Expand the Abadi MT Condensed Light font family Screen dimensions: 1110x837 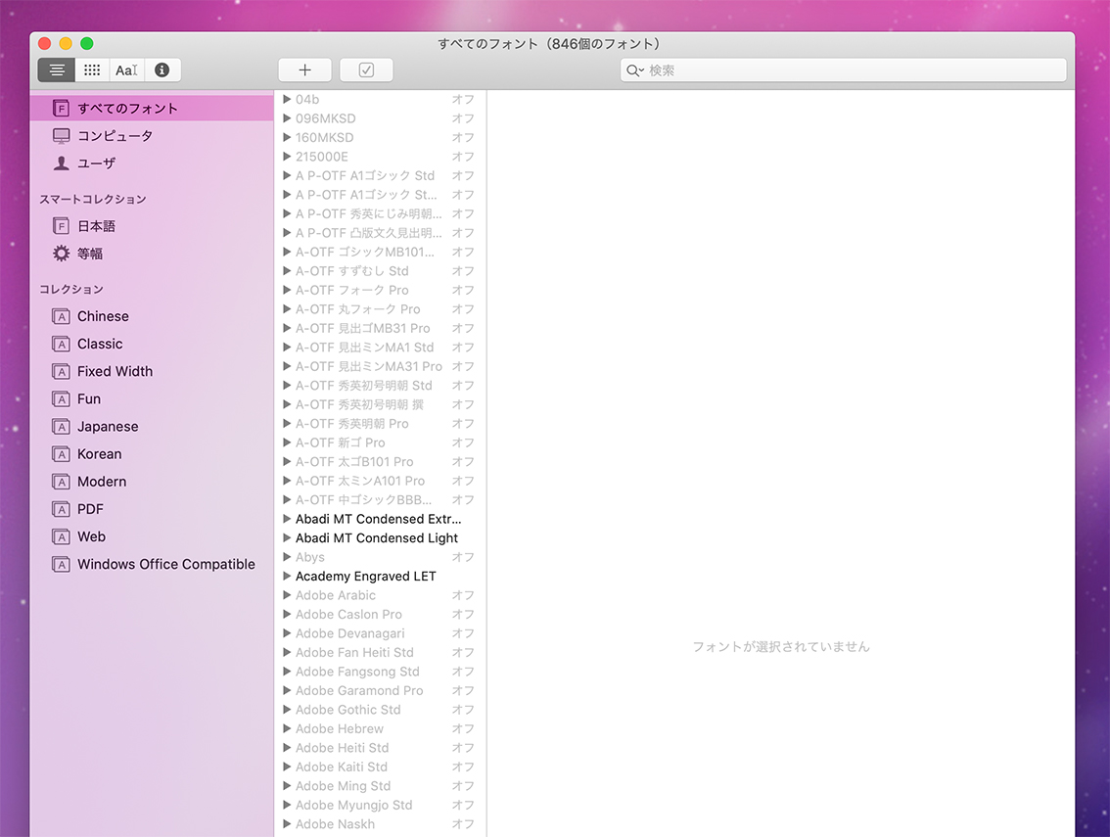tap(287, 538)
